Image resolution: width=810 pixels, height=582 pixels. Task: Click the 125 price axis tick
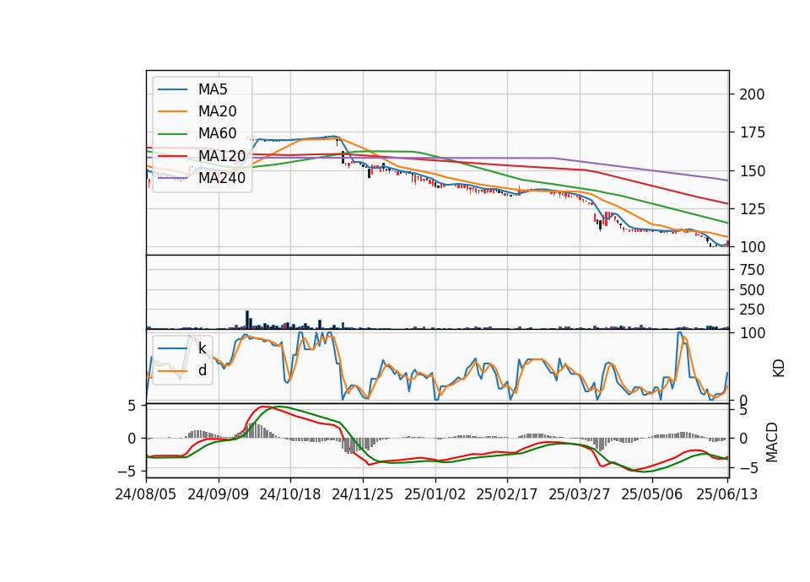click(x=752, y=209)
